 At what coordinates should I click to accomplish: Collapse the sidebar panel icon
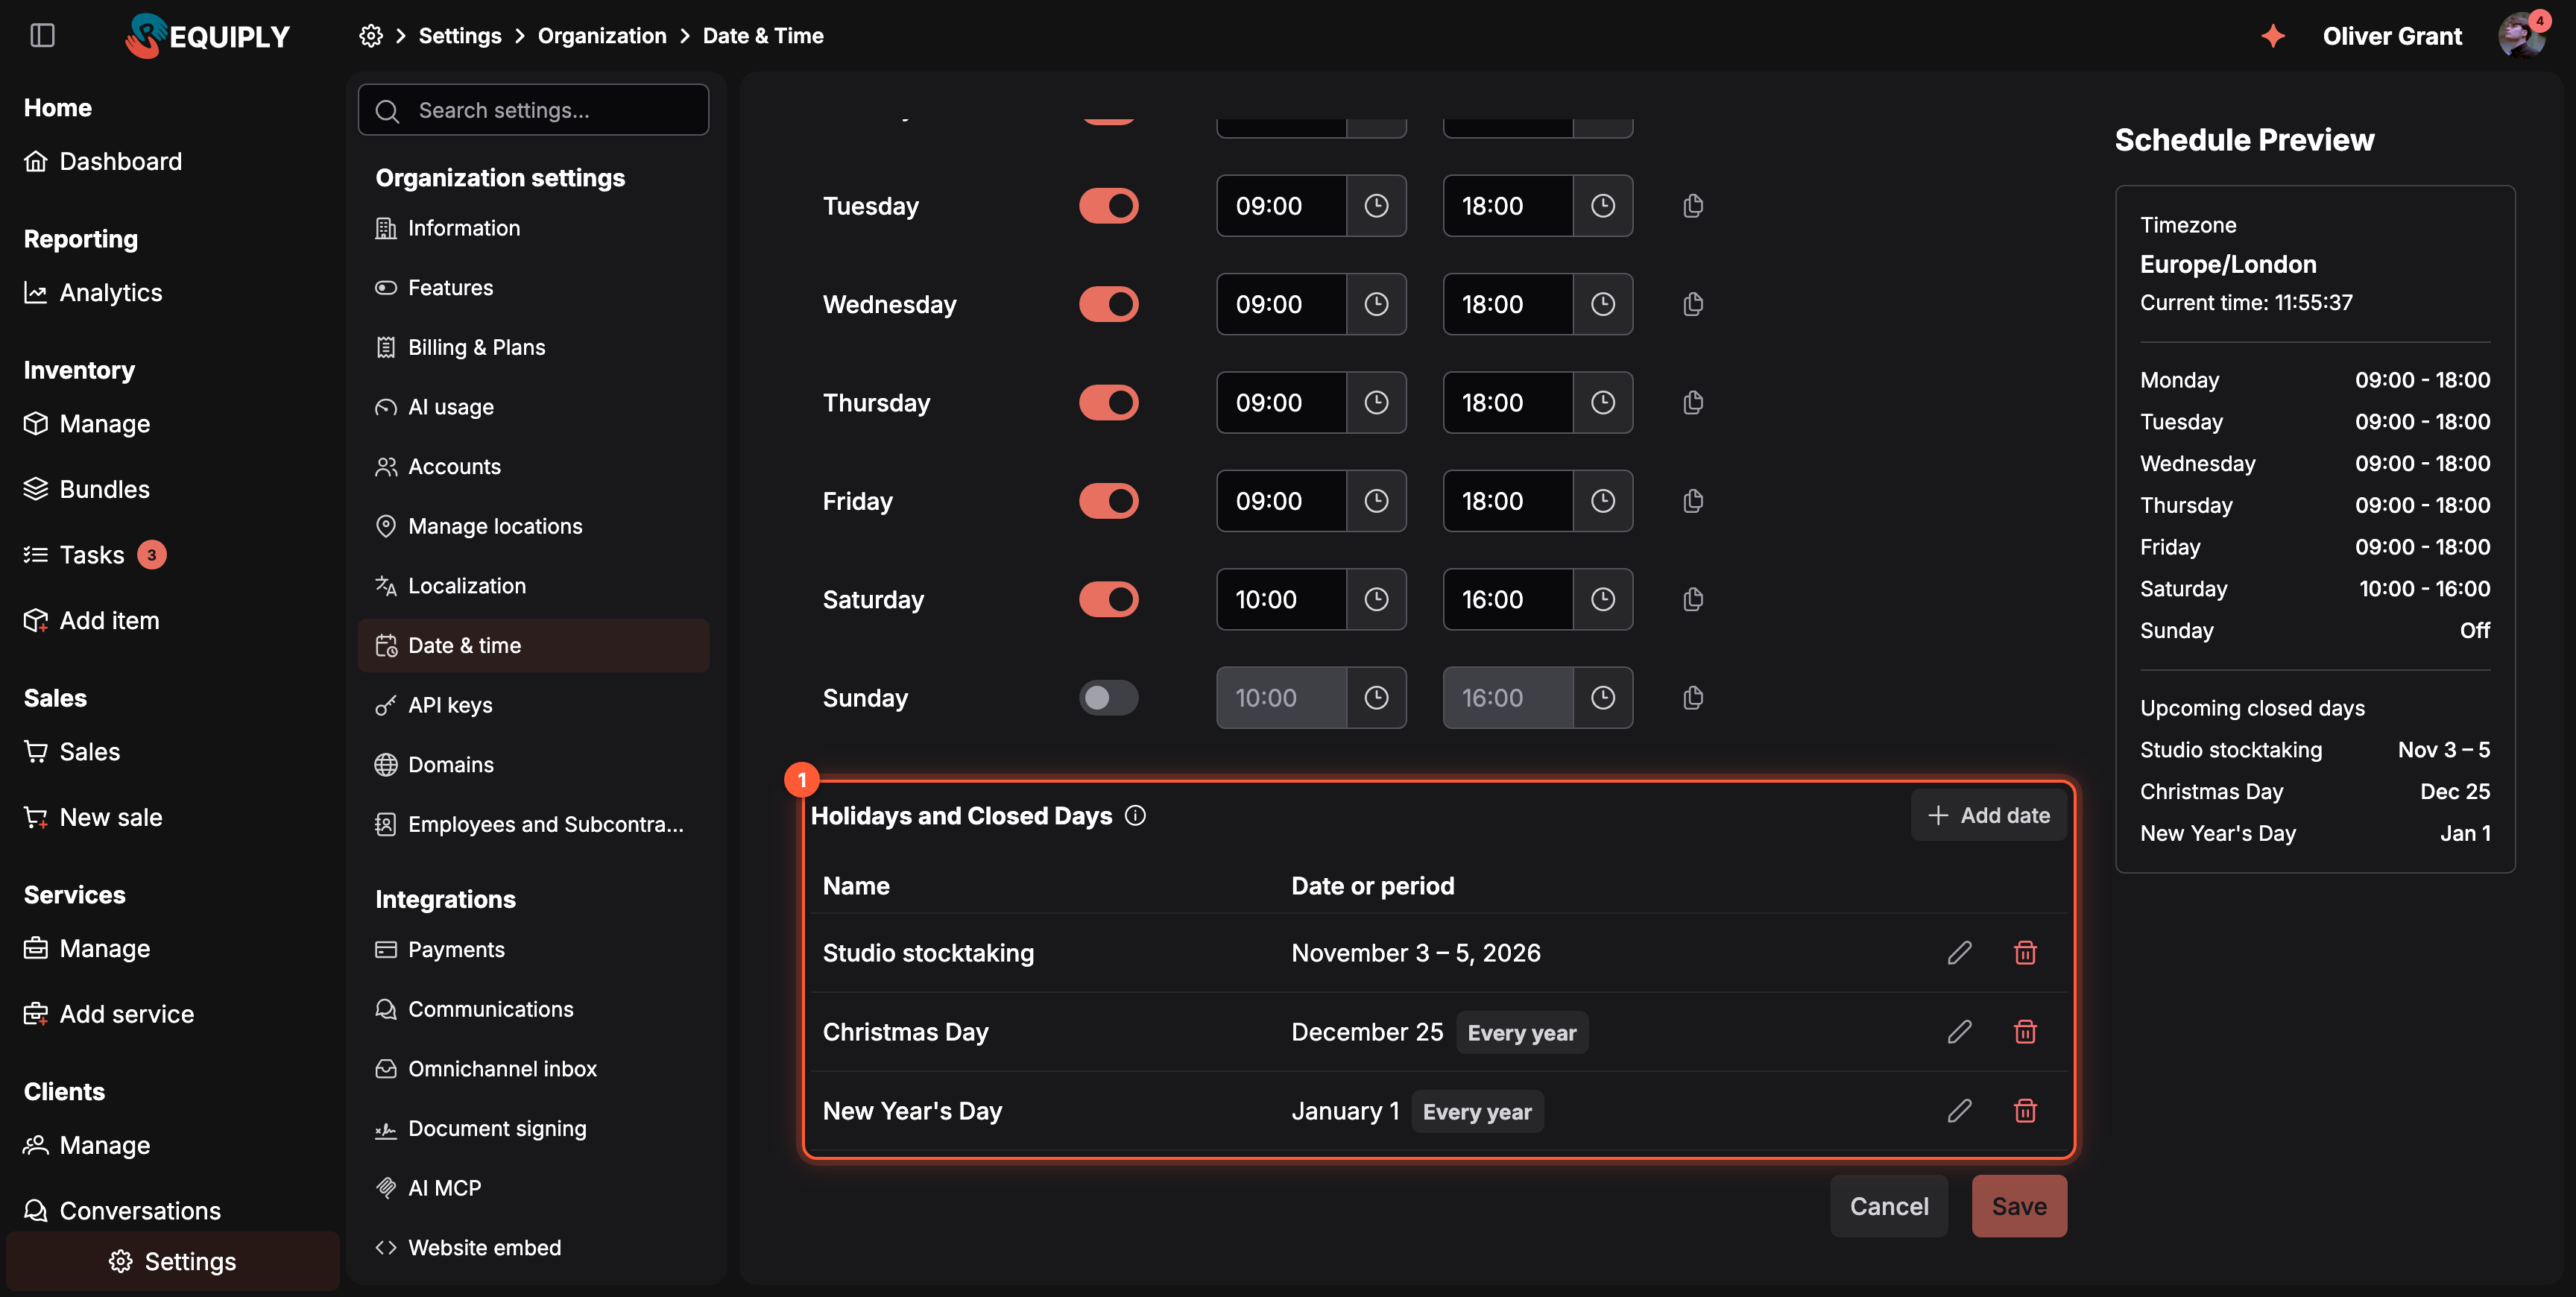[x=42, y=36]
